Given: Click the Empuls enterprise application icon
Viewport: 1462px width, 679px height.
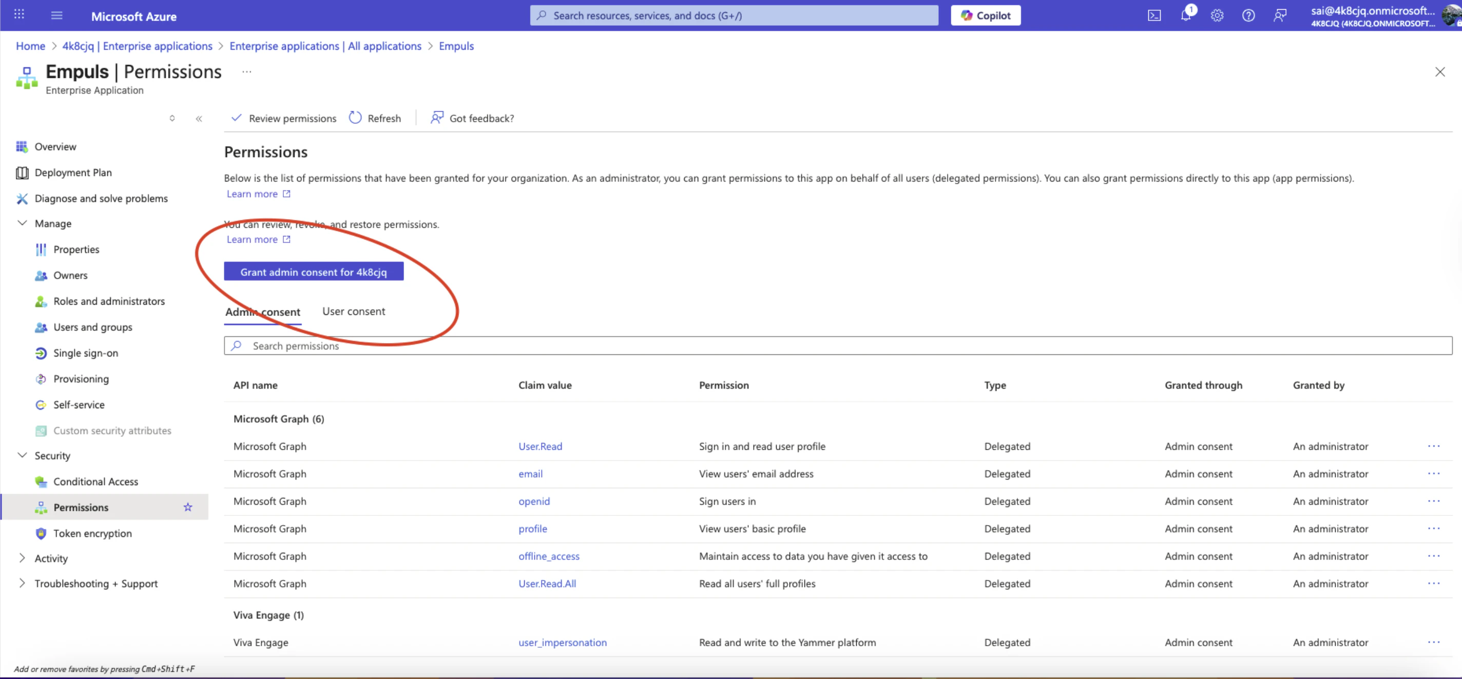Looking at the screenshot, I should click(x=27, y=77).
